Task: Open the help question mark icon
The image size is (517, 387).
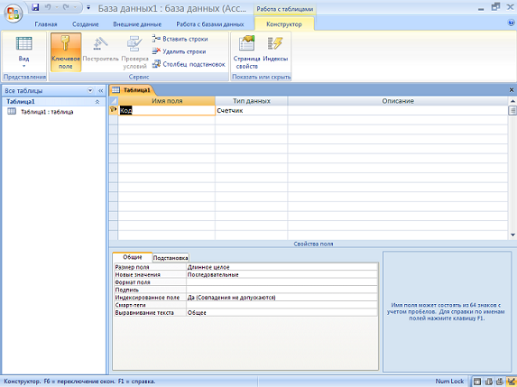Action: (511, 23)
